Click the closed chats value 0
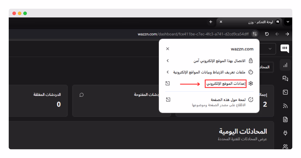Screen dimensions: 301x158 coord(59,104)
